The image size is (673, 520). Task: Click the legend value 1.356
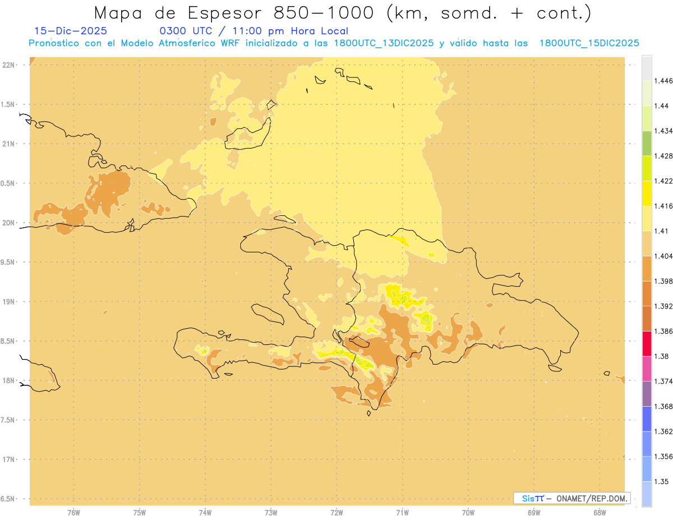point(663,457)
